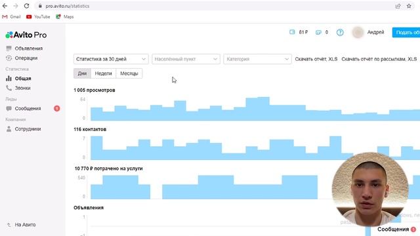This screenshot has height=236, width=420.
Task: Go back with browser back arrow
Action: [5, 6]
